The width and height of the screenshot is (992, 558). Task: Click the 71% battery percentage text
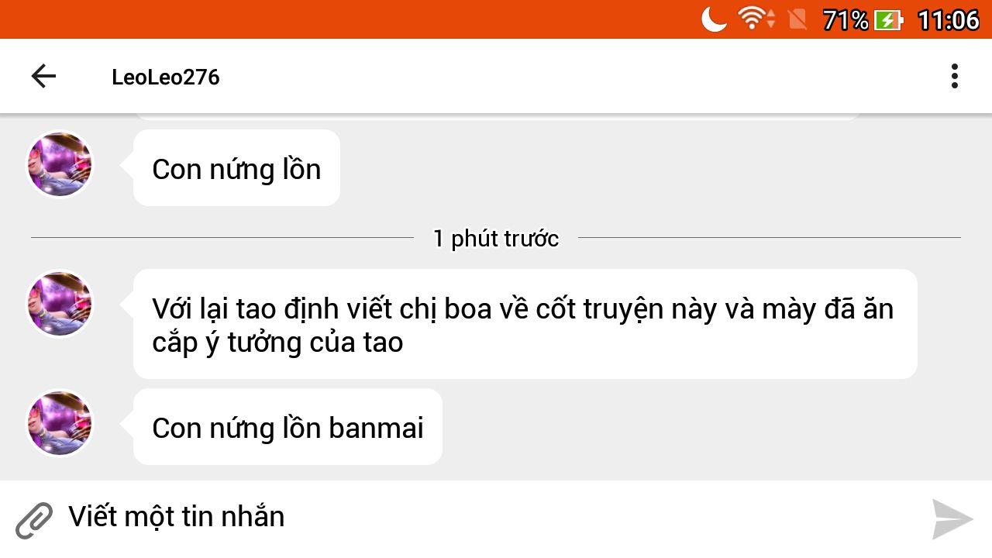click(x=846, y=19)
